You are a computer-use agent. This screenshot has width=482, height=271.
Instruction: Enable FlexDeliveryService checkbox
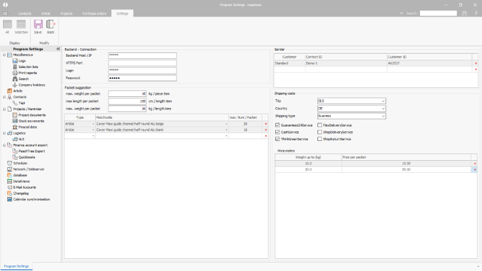tap(320, 125)
